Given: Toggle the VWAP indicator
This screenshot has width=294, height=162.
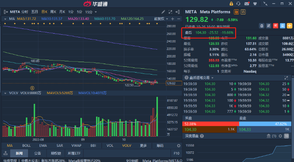Looking at the screenshot, I should (76, 146).
